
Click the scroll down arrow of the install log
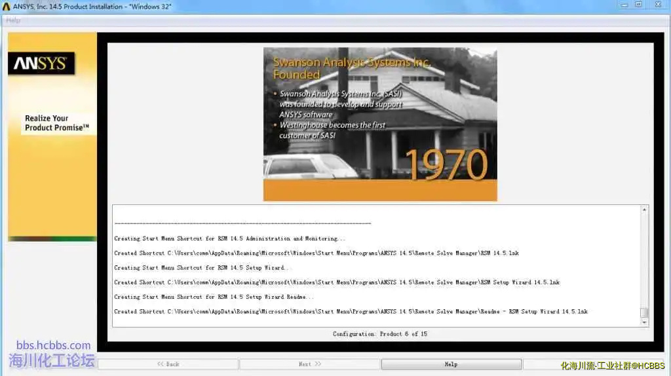[x=644, y=322]
